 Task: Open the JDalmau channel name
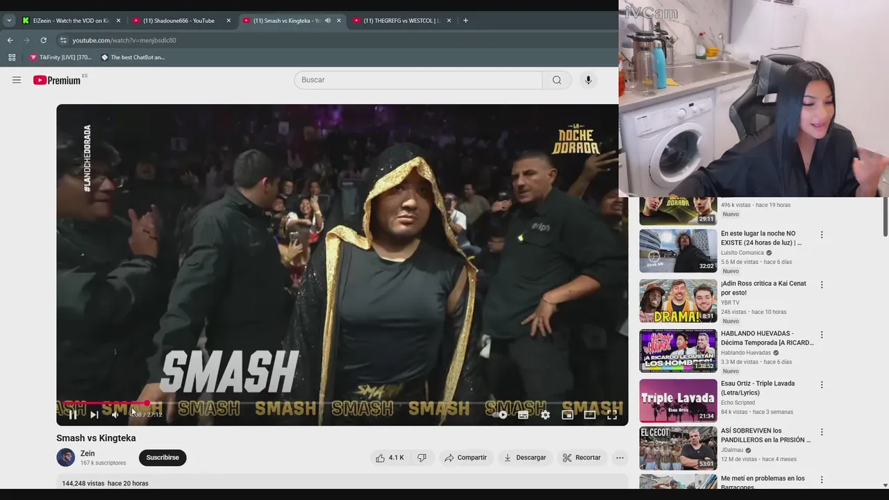(733, 450)
